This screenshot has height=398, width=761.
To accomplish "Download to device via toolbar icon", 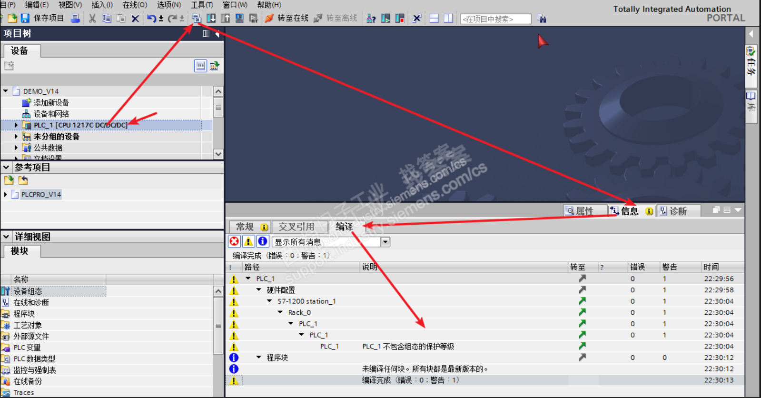I will (211, 18).
